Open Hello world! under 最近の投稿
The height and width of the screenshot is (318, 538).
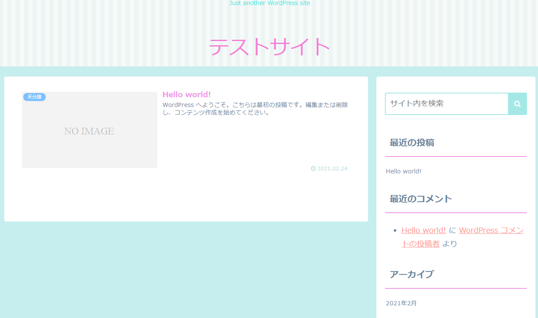(x=403, y=171)
